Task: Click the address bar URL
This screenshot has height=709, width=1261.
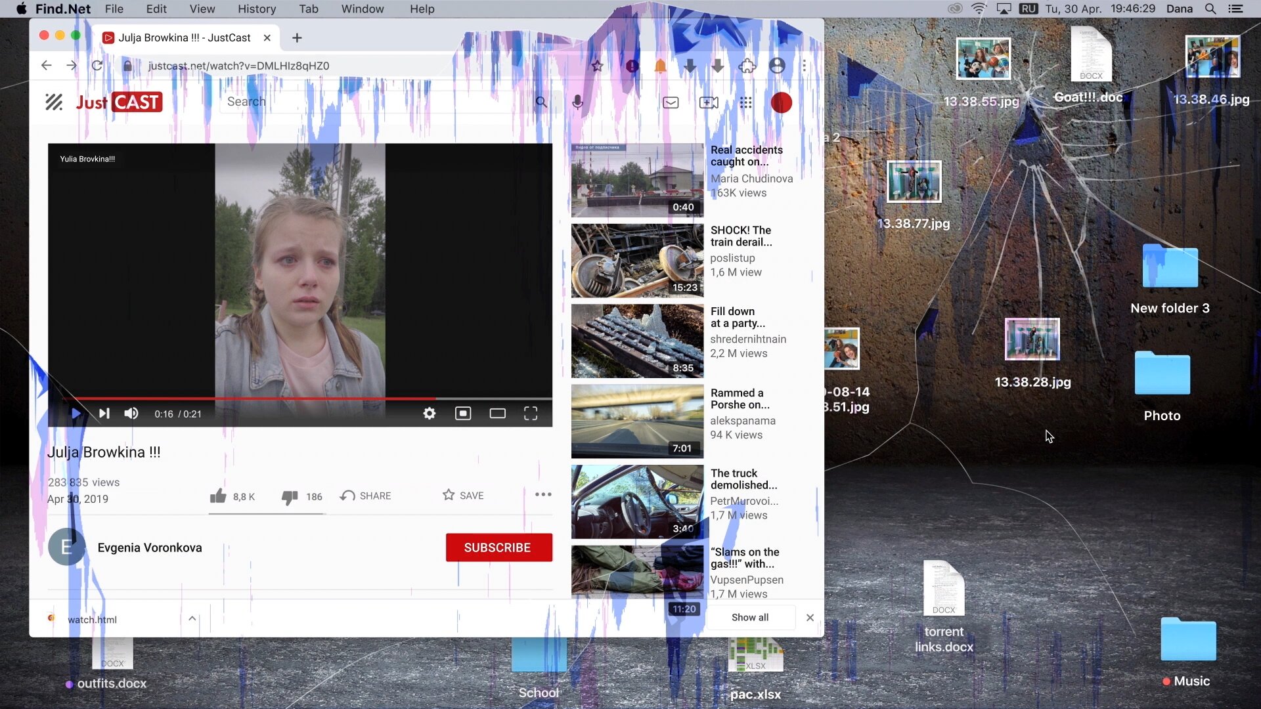Action: coord(238,66)
